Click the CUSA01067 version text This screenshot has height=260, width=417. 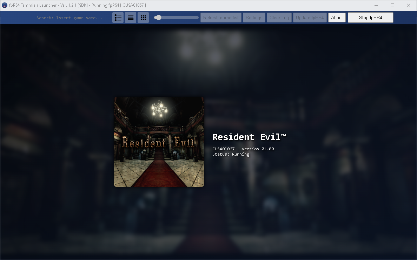click(243, 149)
